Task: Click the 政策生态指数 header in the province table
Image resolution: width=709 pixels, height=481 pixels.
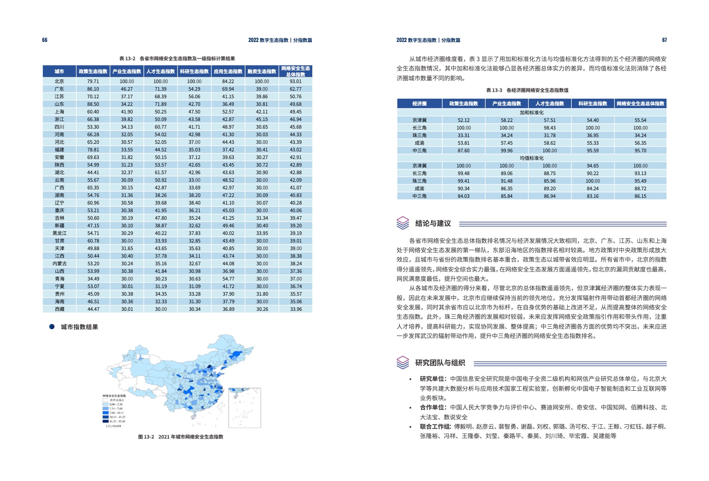Action: pos(93,71)
